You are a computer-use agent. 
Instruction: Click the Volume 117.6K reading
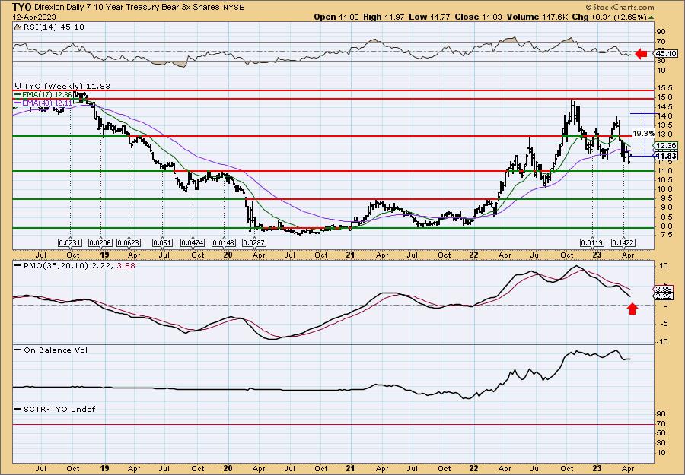click(538, 17)
